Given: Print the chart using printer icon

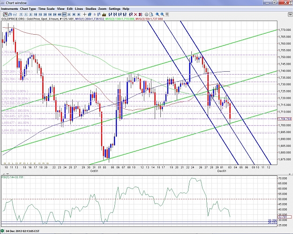Looking at the screenshot, I should click(147, 15).
